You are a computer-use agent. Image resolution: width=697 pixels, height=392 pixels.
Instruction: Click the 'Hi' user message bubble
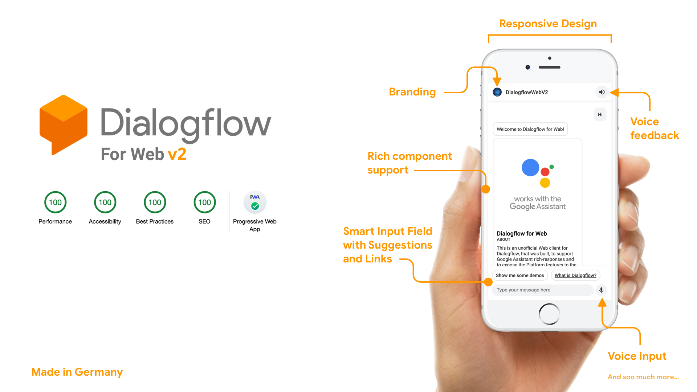tap(599, 114)
